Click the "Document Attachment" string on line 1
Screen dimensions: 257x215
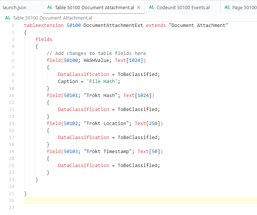tap(198, 25)
